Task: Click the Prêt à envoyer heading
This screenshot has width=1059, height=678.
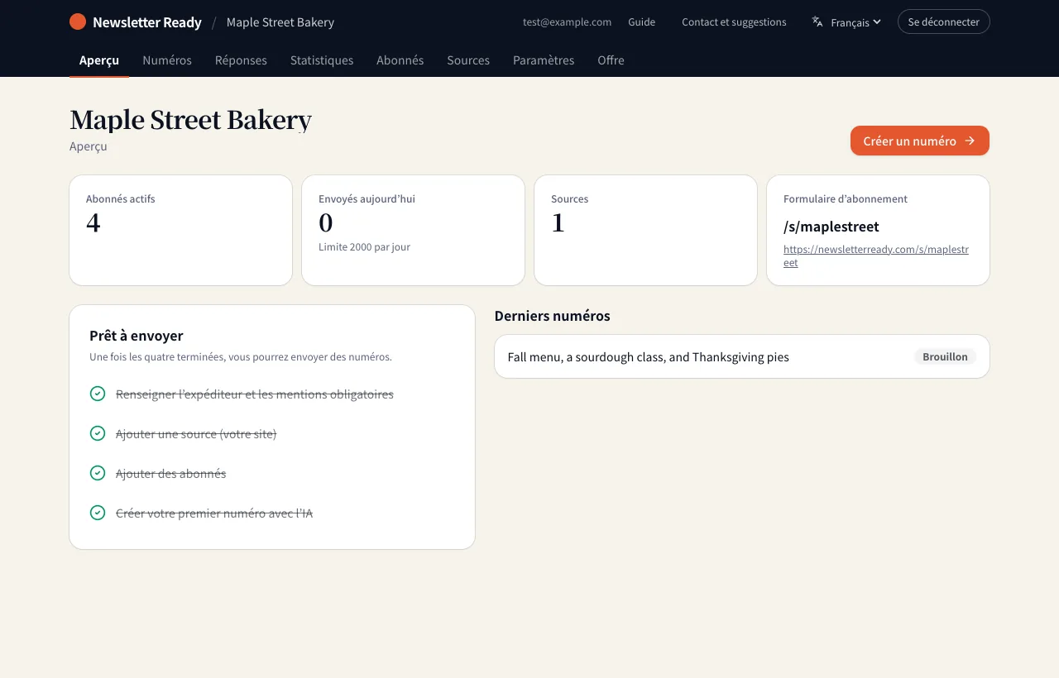Action: 137,336
